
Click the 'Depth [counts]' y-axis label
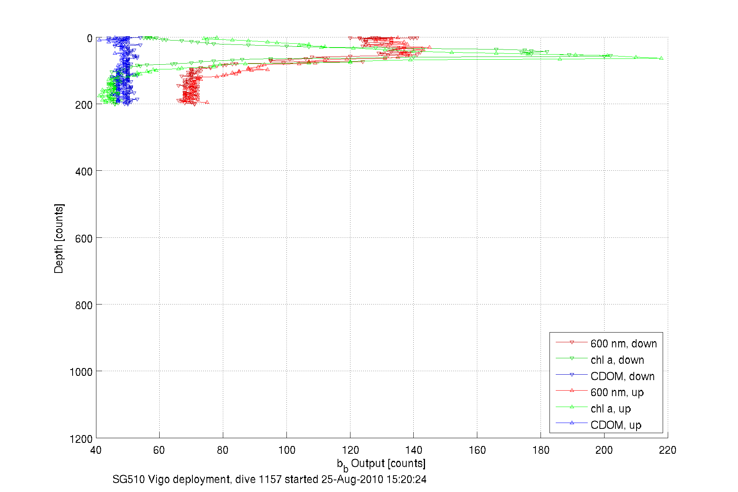(x=59, y=238)
